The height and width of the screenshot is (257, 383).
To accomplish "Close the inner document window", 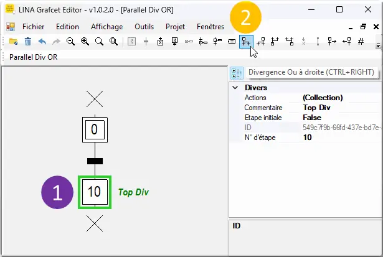I will coord(376,27).
